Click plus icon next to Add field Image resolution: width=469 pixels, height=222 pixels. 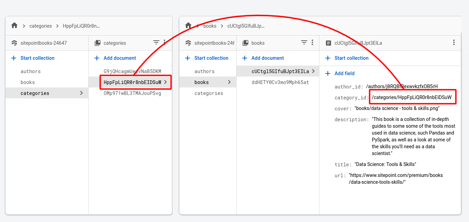pos(328,73)
